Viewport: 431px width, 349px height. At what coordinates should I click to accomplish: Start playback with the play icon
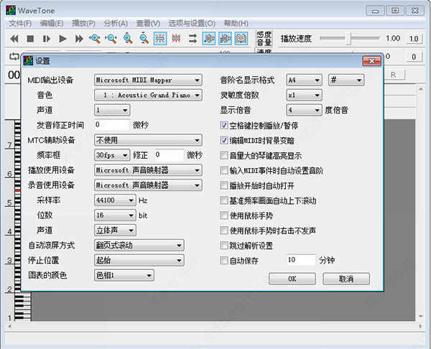tap(62, 39)
